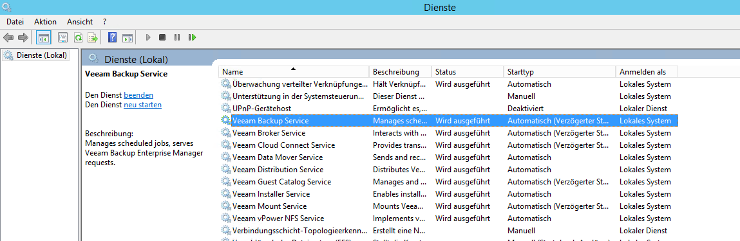The width and height of the screenshot is (740, 241).
Task: Click the 'neu starten' link
Action: (x=142, y=105)
